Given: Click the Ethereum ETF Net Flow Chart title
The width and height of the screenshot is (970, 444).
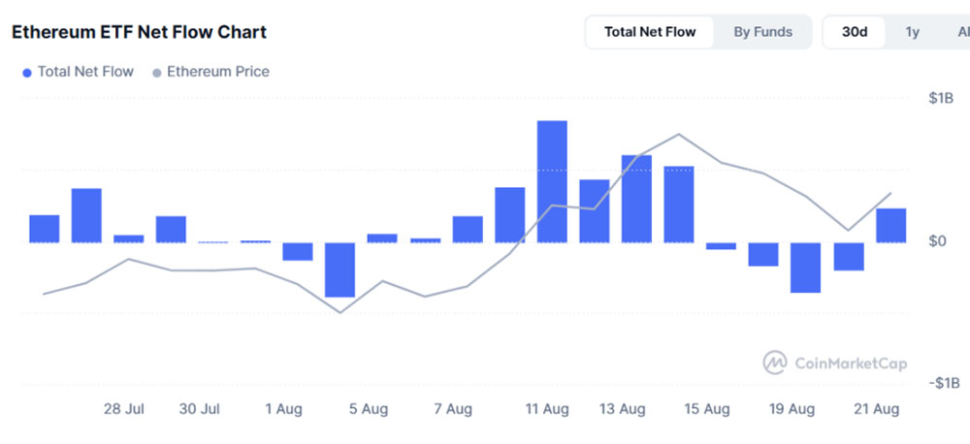Looking at the screenshot, I should click(x=139, y=32).
